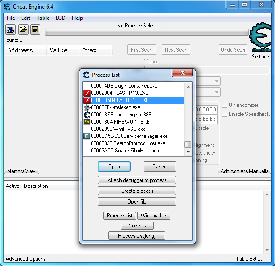This screenshot has height=266, width=275.
Task: Enable the Unrandomizer checkbox
Action: (x=224, y=105)
